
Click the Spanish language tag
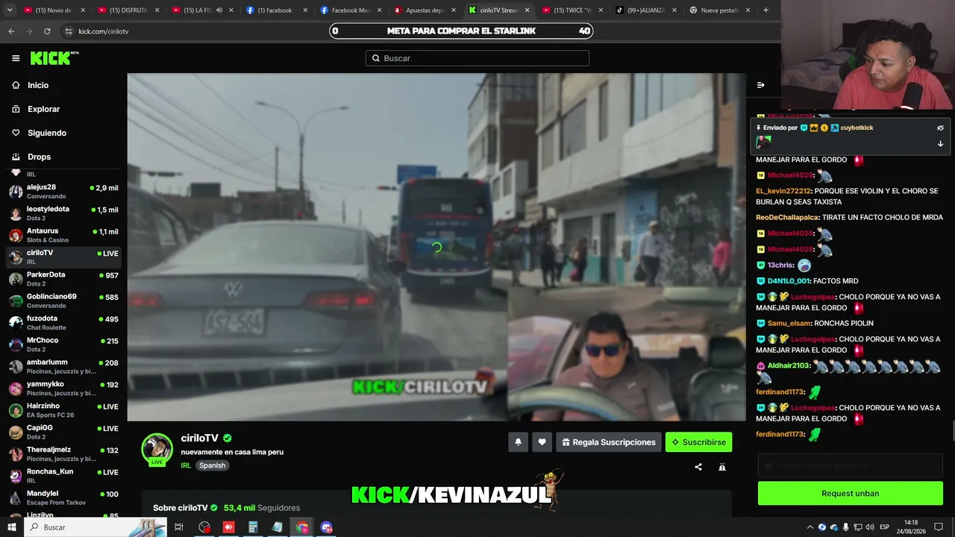(212, 465)
